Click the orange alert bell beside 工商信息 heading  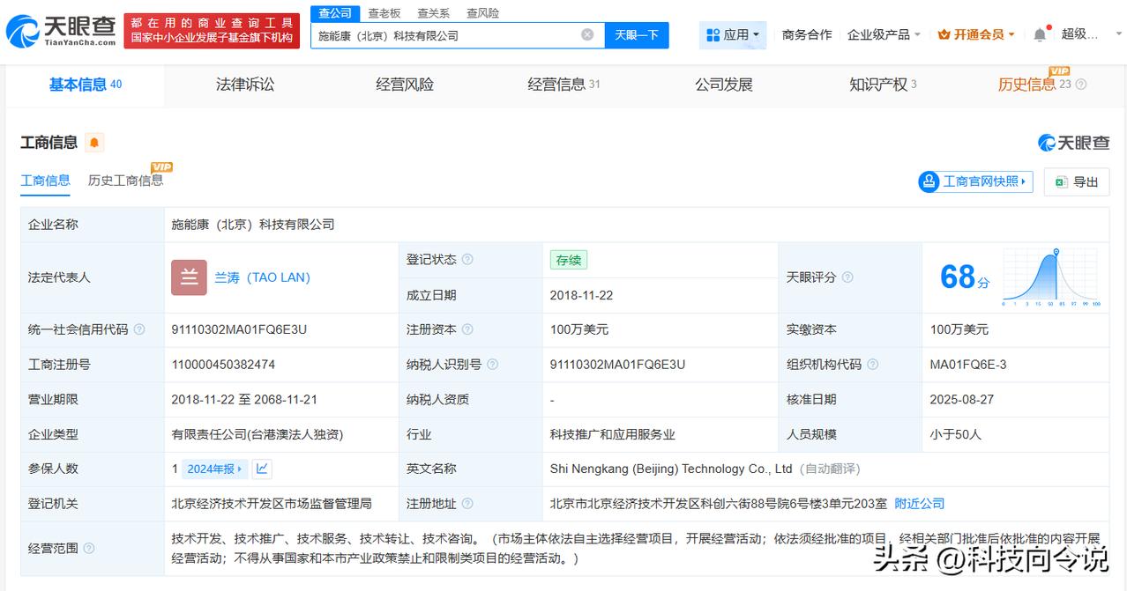point(94,143)
